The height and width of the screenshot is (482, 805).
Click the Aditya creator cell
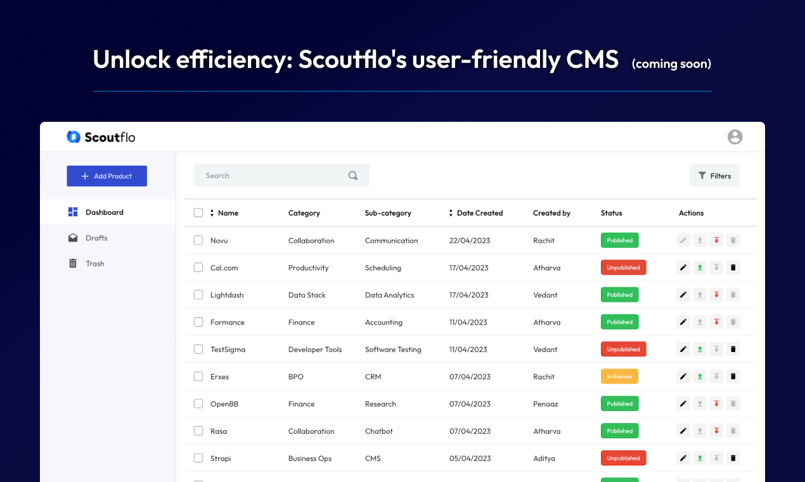pos(544,459)
